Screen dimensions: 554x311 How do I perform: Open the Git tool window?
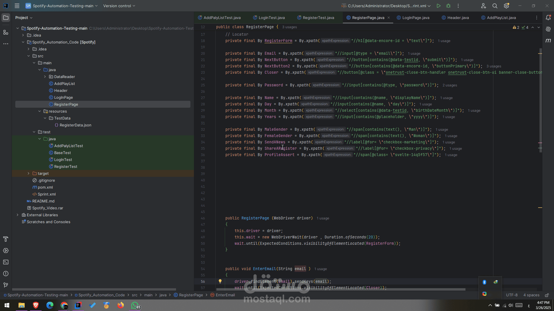tap(6, 285)
